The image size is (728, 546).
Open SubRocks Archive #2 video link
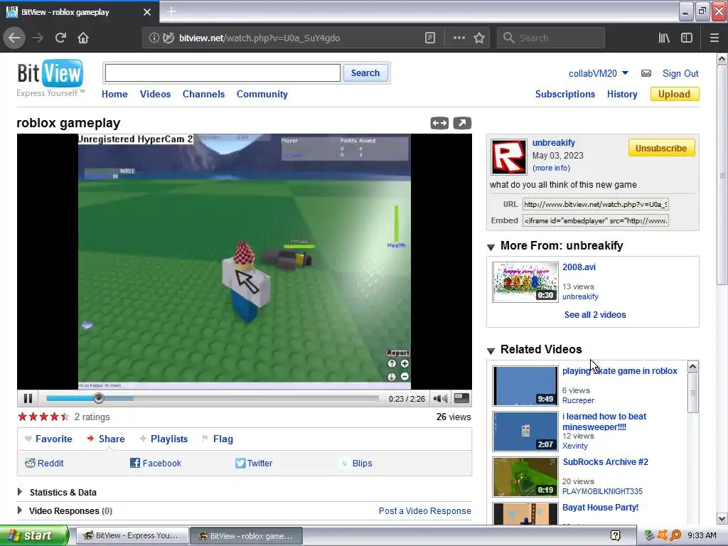tap(605, 462)
